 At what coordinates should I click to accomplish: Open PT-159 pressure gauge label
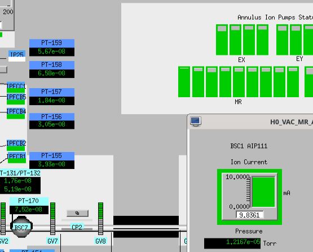(52, 43)
